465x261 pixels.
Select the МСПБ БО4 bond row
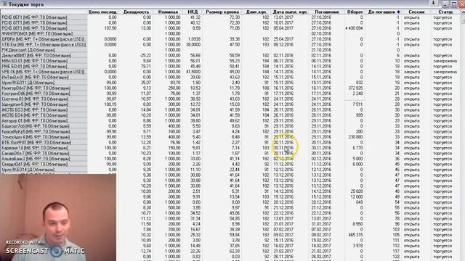44,115
